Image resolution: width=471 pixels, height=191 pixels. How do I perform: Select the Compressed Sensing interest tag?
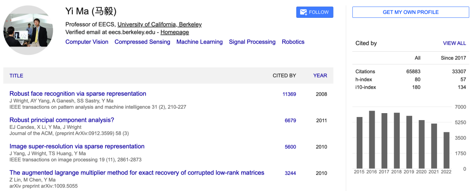coord(142,42)
